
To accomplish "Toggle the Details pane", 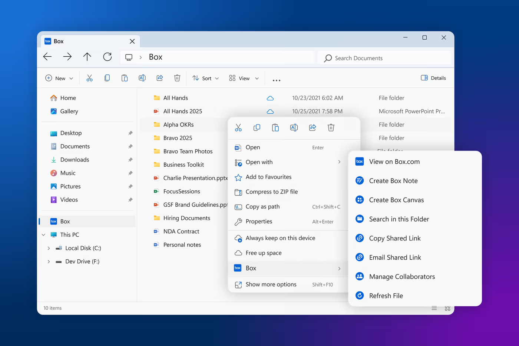I will (433, 78).
